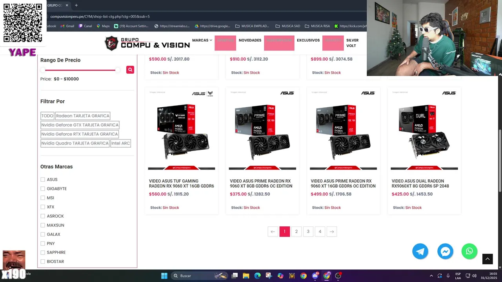Open File Explorer from taskbar
502x282 pixels.
[246, 276]
